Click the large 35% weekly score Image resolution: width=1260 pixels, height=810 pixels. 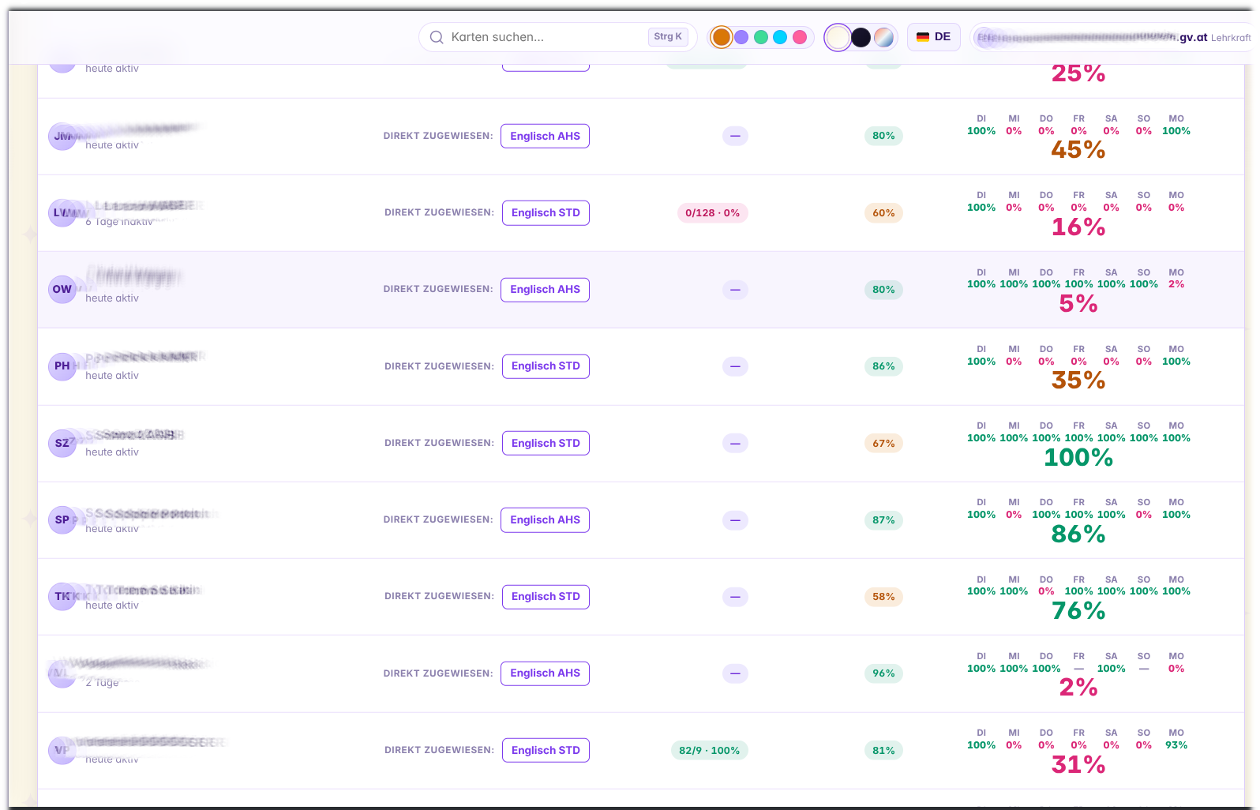point(1078,381)
